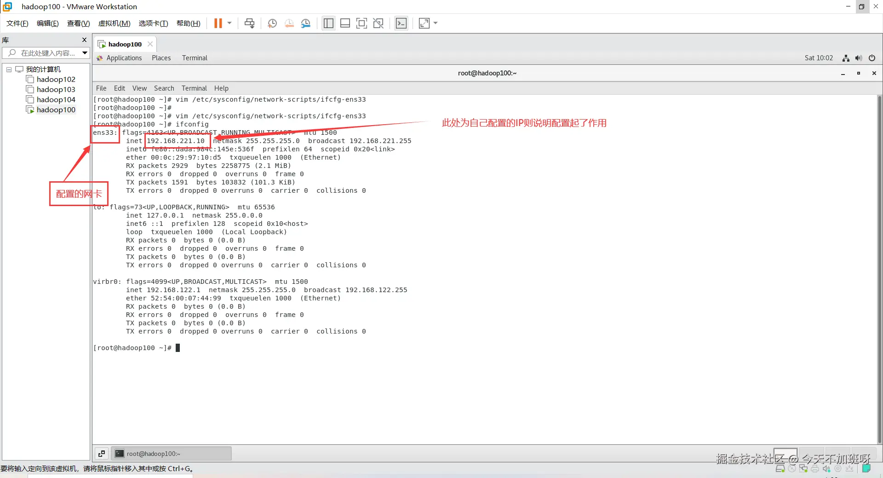Open the terminal View menu
This screenshot has width=883, height=478.
(139, 88)
